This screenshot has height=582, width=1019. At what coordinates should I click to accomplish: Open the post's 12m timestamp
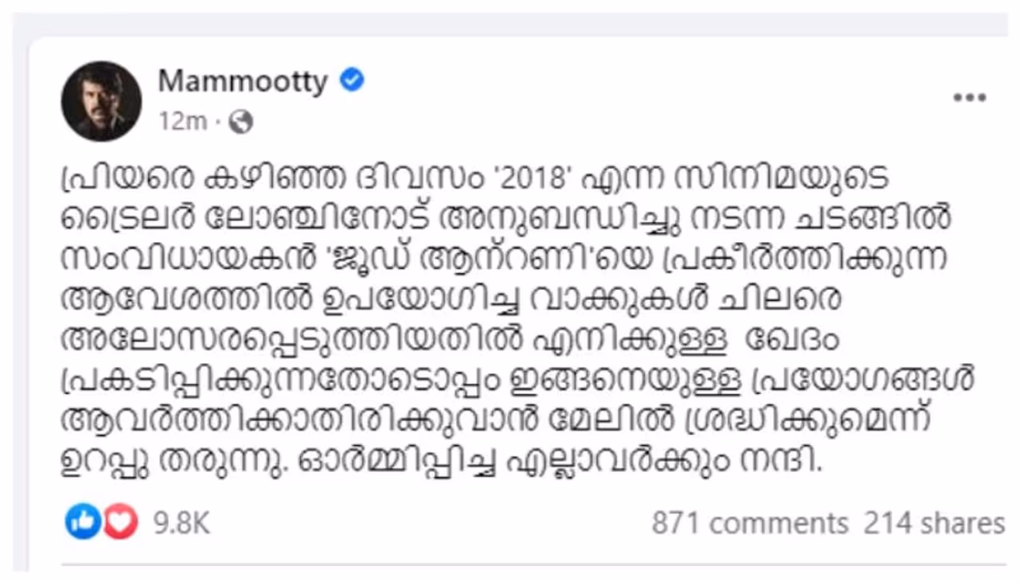click(182, 122)
